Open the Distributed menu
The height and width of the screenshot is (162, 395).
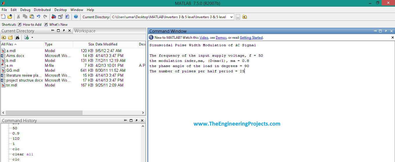coord(42,10)
